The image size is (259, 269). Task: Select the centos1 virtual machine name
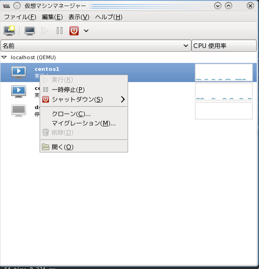click(47, 69)
